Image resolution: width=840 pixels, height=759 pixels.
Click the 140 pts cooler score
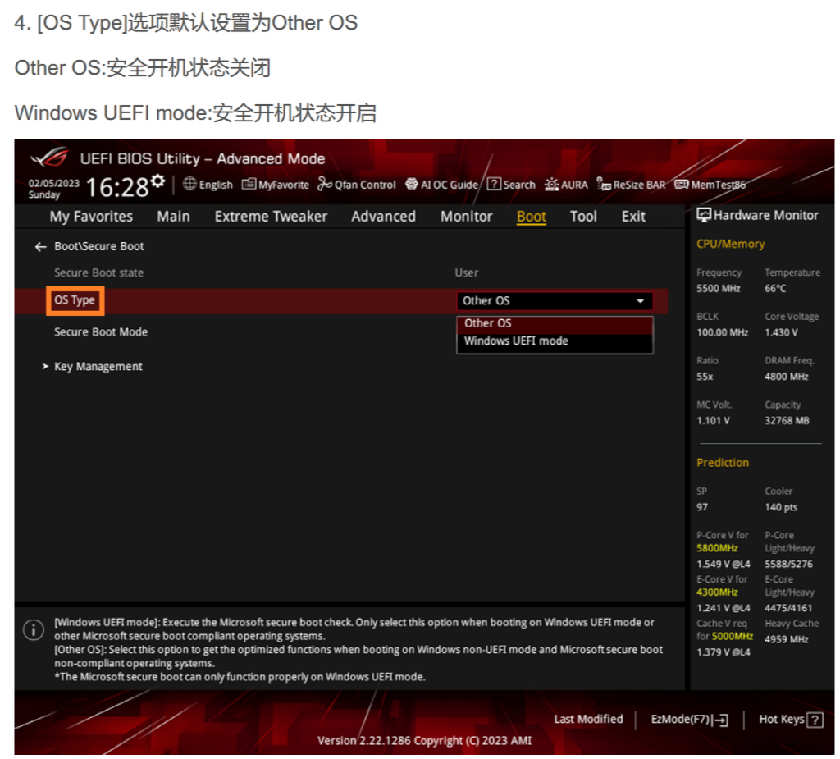click(x=781, y=507)
